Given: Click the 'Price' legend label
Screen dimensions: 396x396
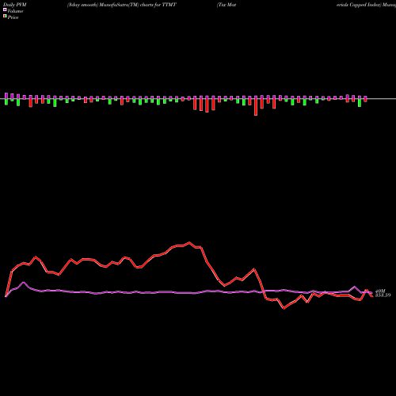Looking at the screenshot, I should [13, 17].
